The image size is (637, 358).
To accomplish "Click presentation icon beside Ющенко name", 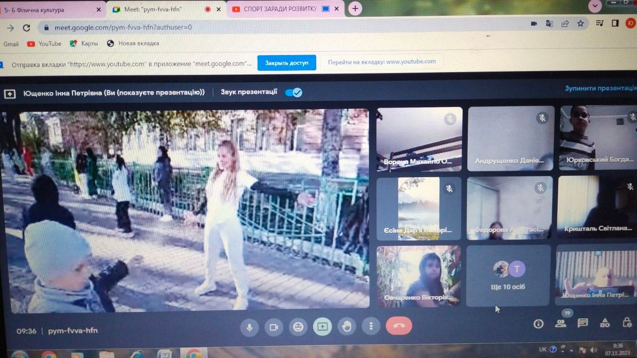I will pos(10,93).
